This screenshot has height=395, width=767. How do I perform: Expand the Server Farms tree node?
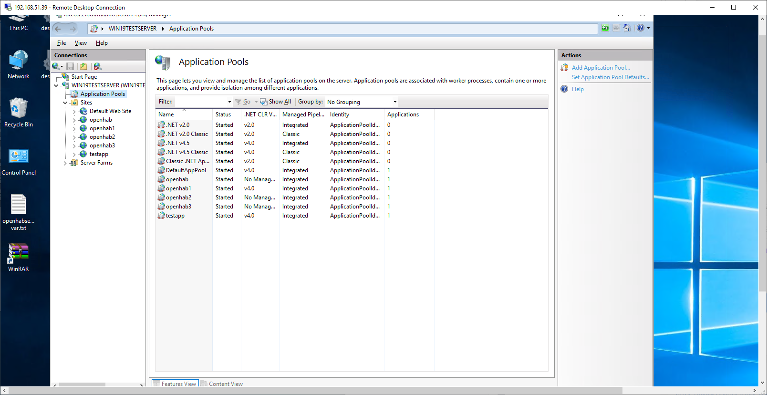coord(65,163)
